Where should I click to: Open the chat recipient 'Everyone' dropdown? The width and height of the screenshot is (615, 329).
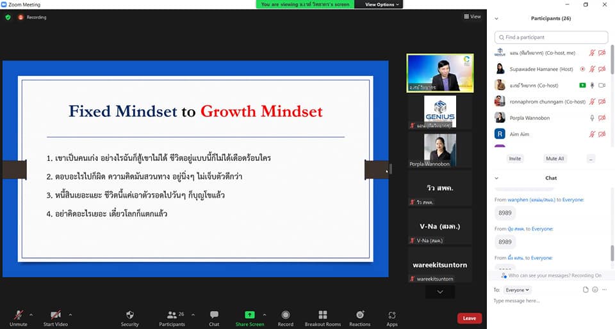click(x=517, y=290)
